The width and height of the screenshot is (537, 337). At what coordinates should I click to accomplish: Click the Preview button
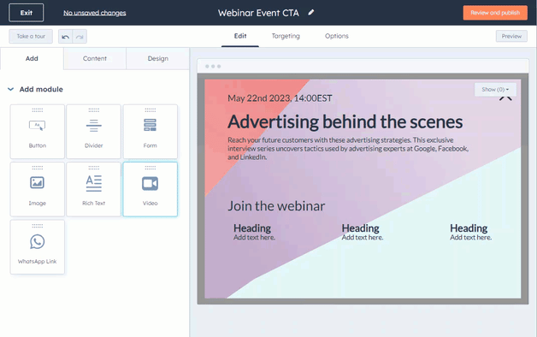511,36
